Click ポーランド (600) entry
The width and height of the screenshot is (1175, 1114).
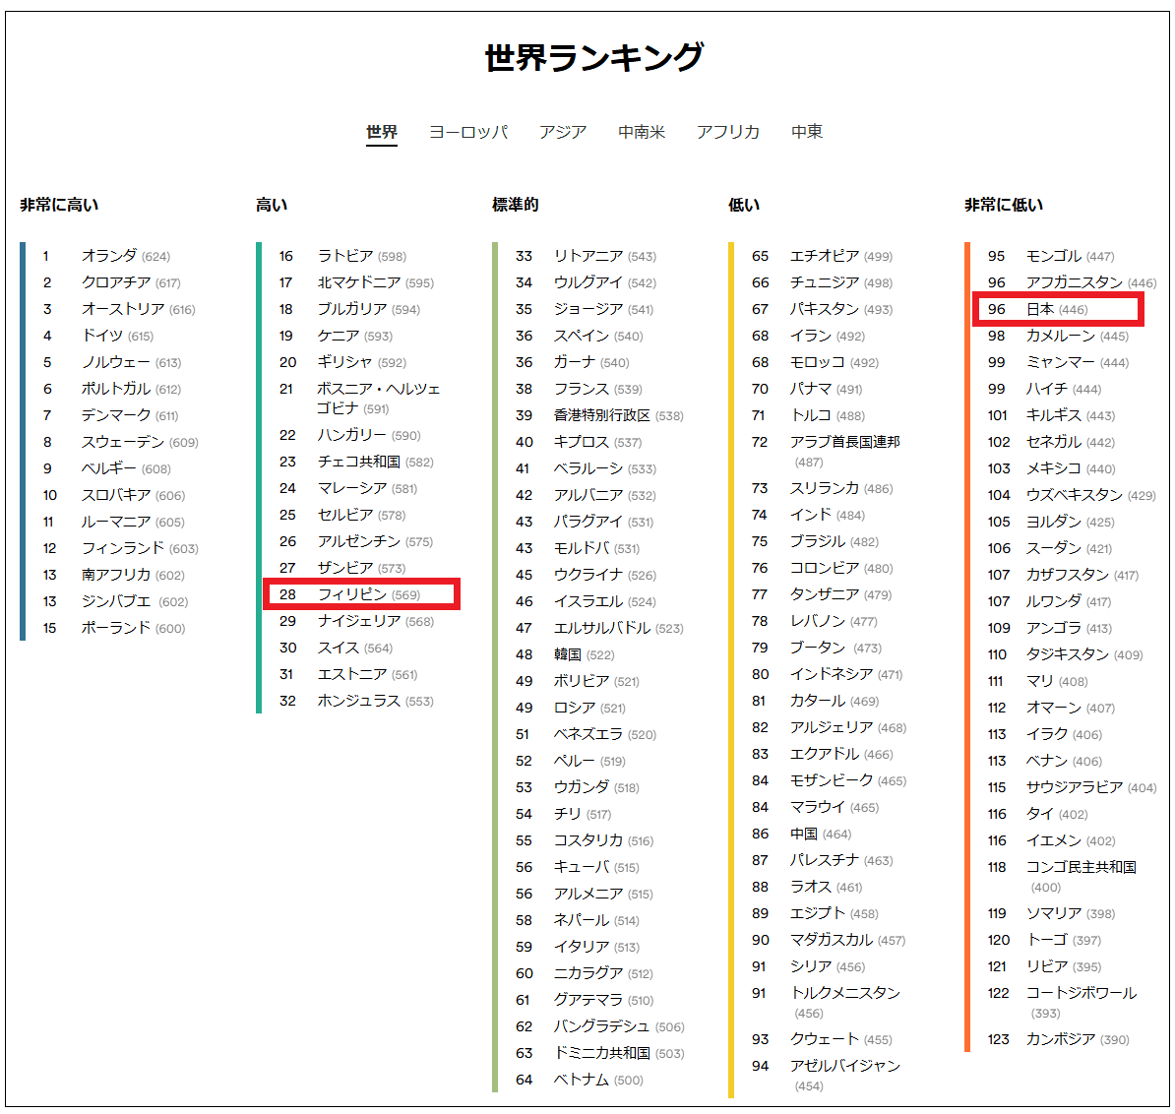point(134,629)
